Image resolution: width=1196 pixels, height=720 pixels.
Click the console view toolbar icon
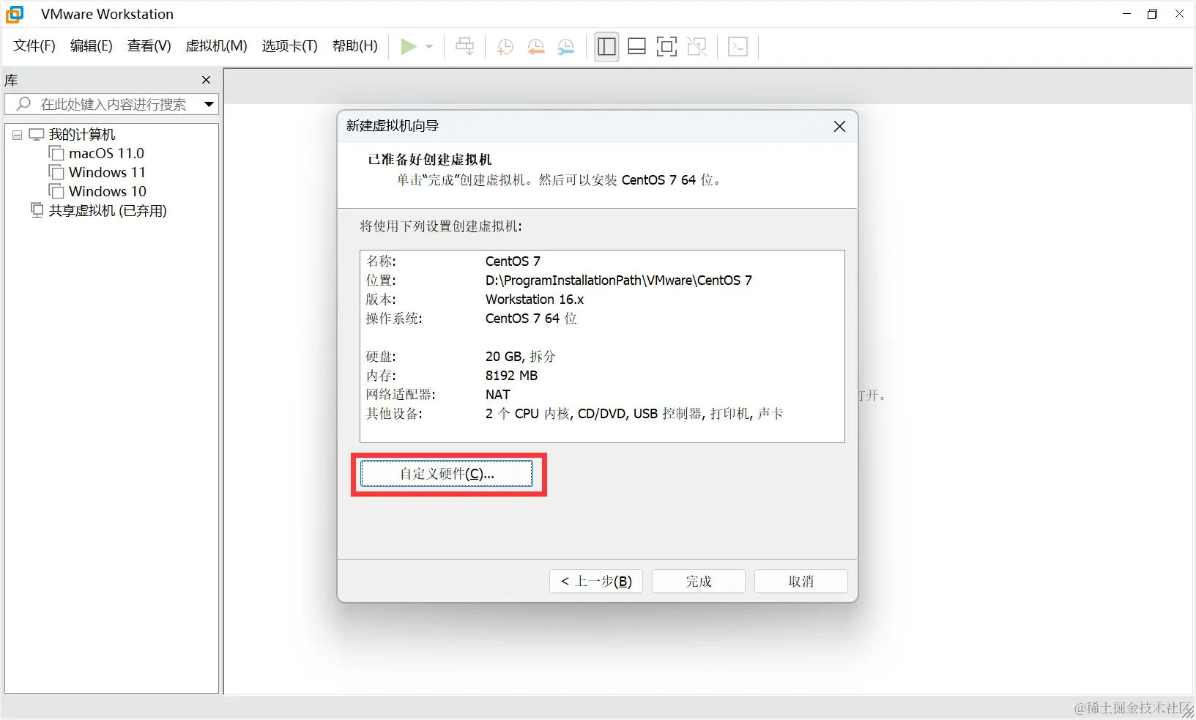[x=738, y=47]
